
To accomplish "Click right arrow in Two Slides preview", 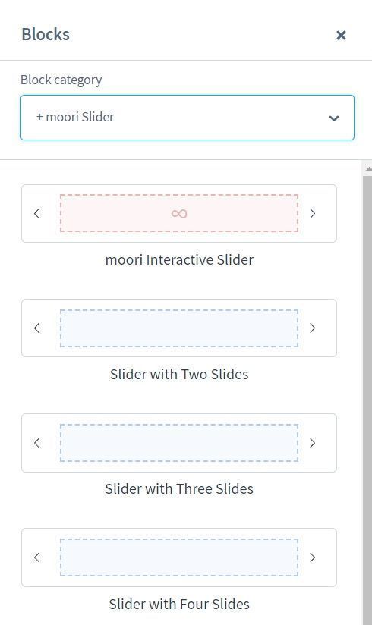I will pyautogui.click(x=313, y=328).
